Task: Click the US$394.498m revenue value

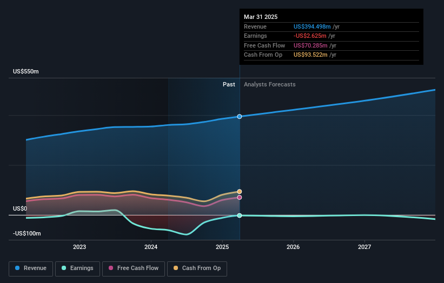Action: pos(312,26)
